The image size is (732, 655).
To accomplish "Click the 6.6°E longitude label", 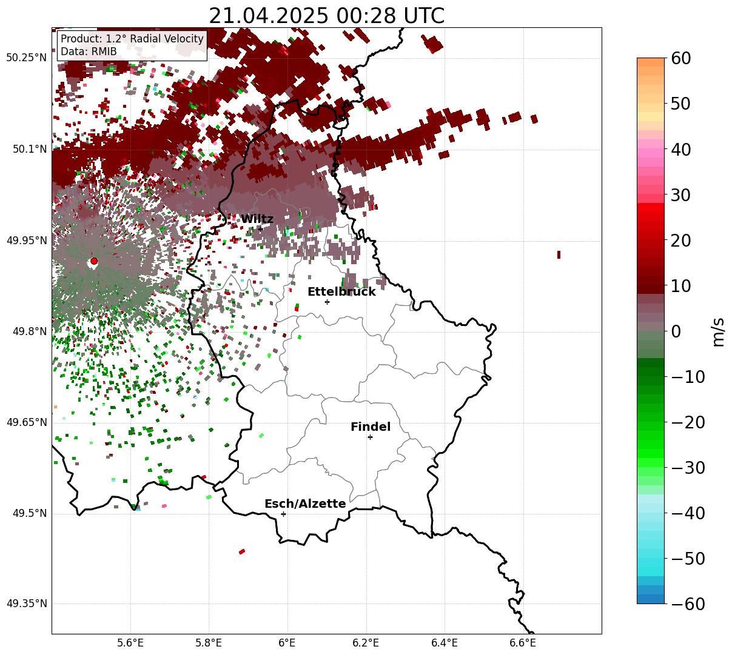I will (523, 643).
